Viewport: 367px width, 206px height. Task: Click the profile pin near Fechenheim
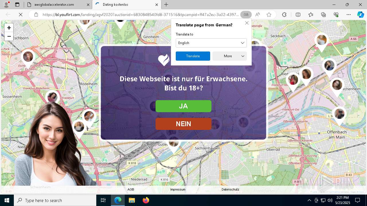click(337, 86)
